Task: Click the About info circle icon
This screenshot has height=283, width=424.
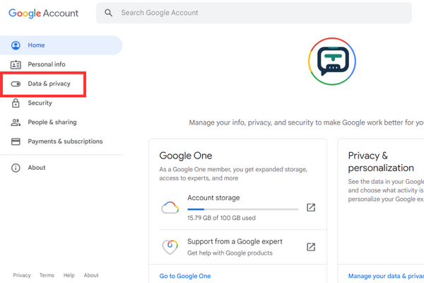Action: 16,168
